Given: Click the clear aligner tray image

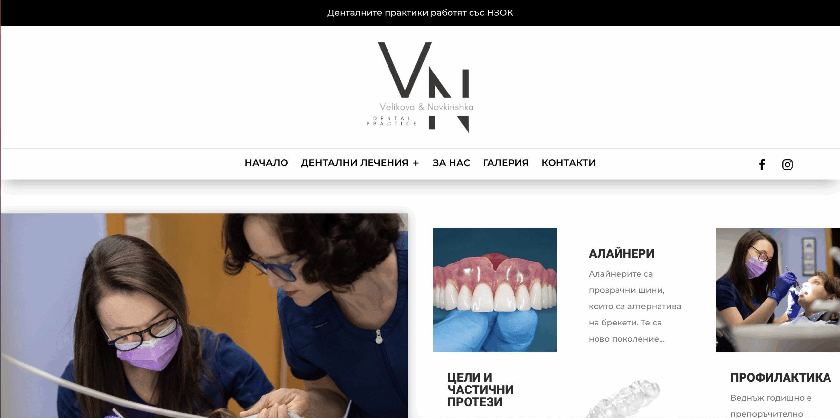Looking at the screenshot, I should [623, 398].
